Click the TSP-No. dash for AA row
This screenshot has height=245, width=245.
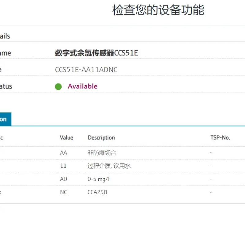(x=211, y=153)
